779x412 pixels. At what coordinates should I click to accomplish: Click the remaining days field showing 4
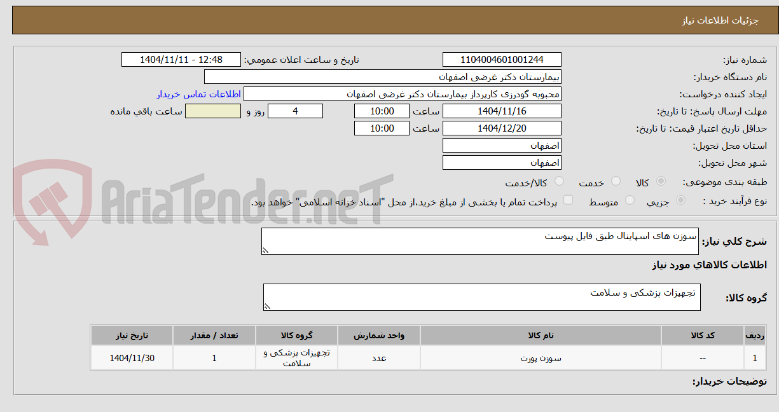295,111
